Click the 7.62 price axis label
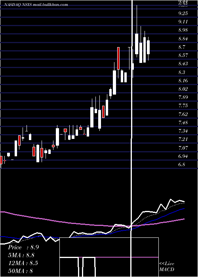Viewport: 198px width, 277px height. tap(183, 114)
